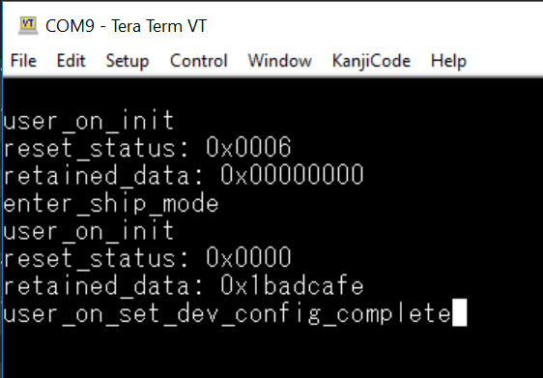Image resolution: width=543 pixels, height=378 pixels.
Task: Open the Setup menu
Action: [x=128, y=61]
